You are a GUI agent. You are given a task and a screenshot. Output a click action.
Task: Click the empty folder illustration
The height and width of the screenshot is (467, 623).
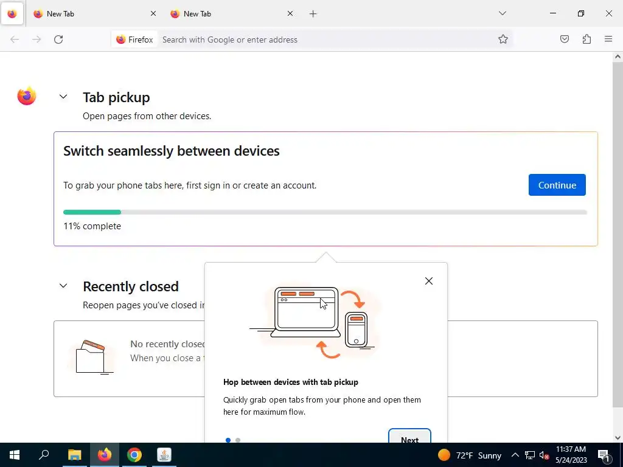[x=92, y=356]
